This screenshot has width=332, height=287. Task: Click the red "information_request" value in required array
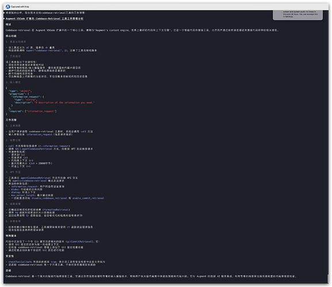[41, 112]
